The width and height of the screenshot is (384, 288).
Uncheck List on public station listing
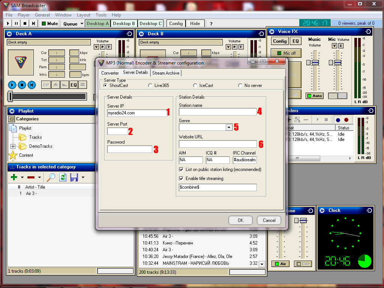point(182,169)
